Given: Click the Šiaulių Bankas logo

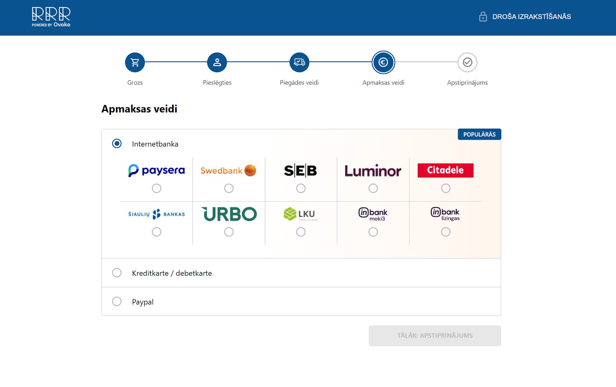Looking at the screenshot, I should pyautogui.click(x=156, y=214).
